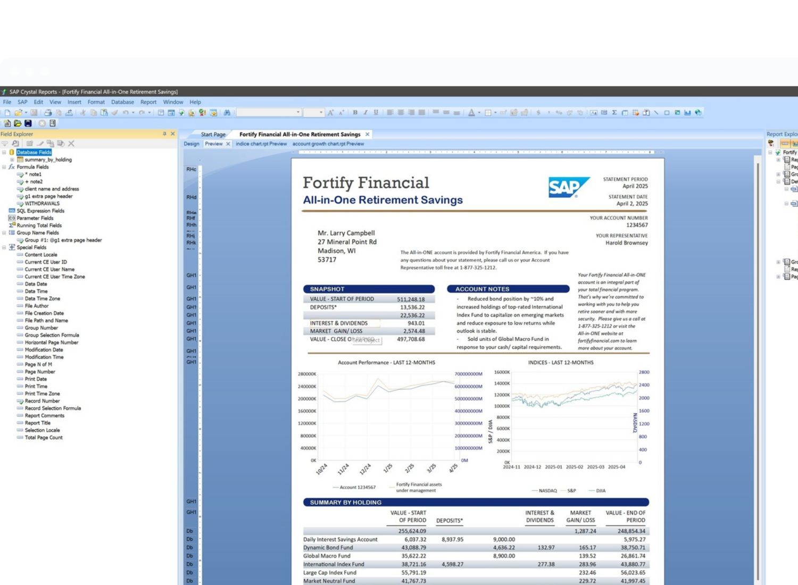Open the font name dropdown

(298, 113)
